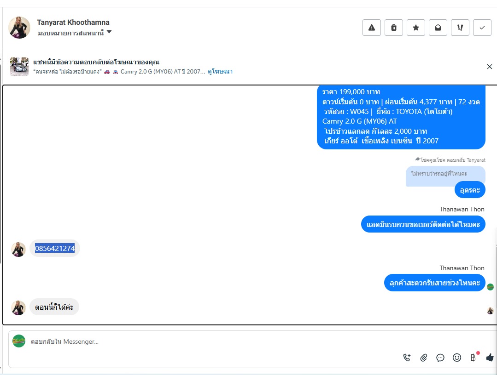Open the ดูโฆษณา link
This screenshot has width=497, height=375.
pos(220,71)
